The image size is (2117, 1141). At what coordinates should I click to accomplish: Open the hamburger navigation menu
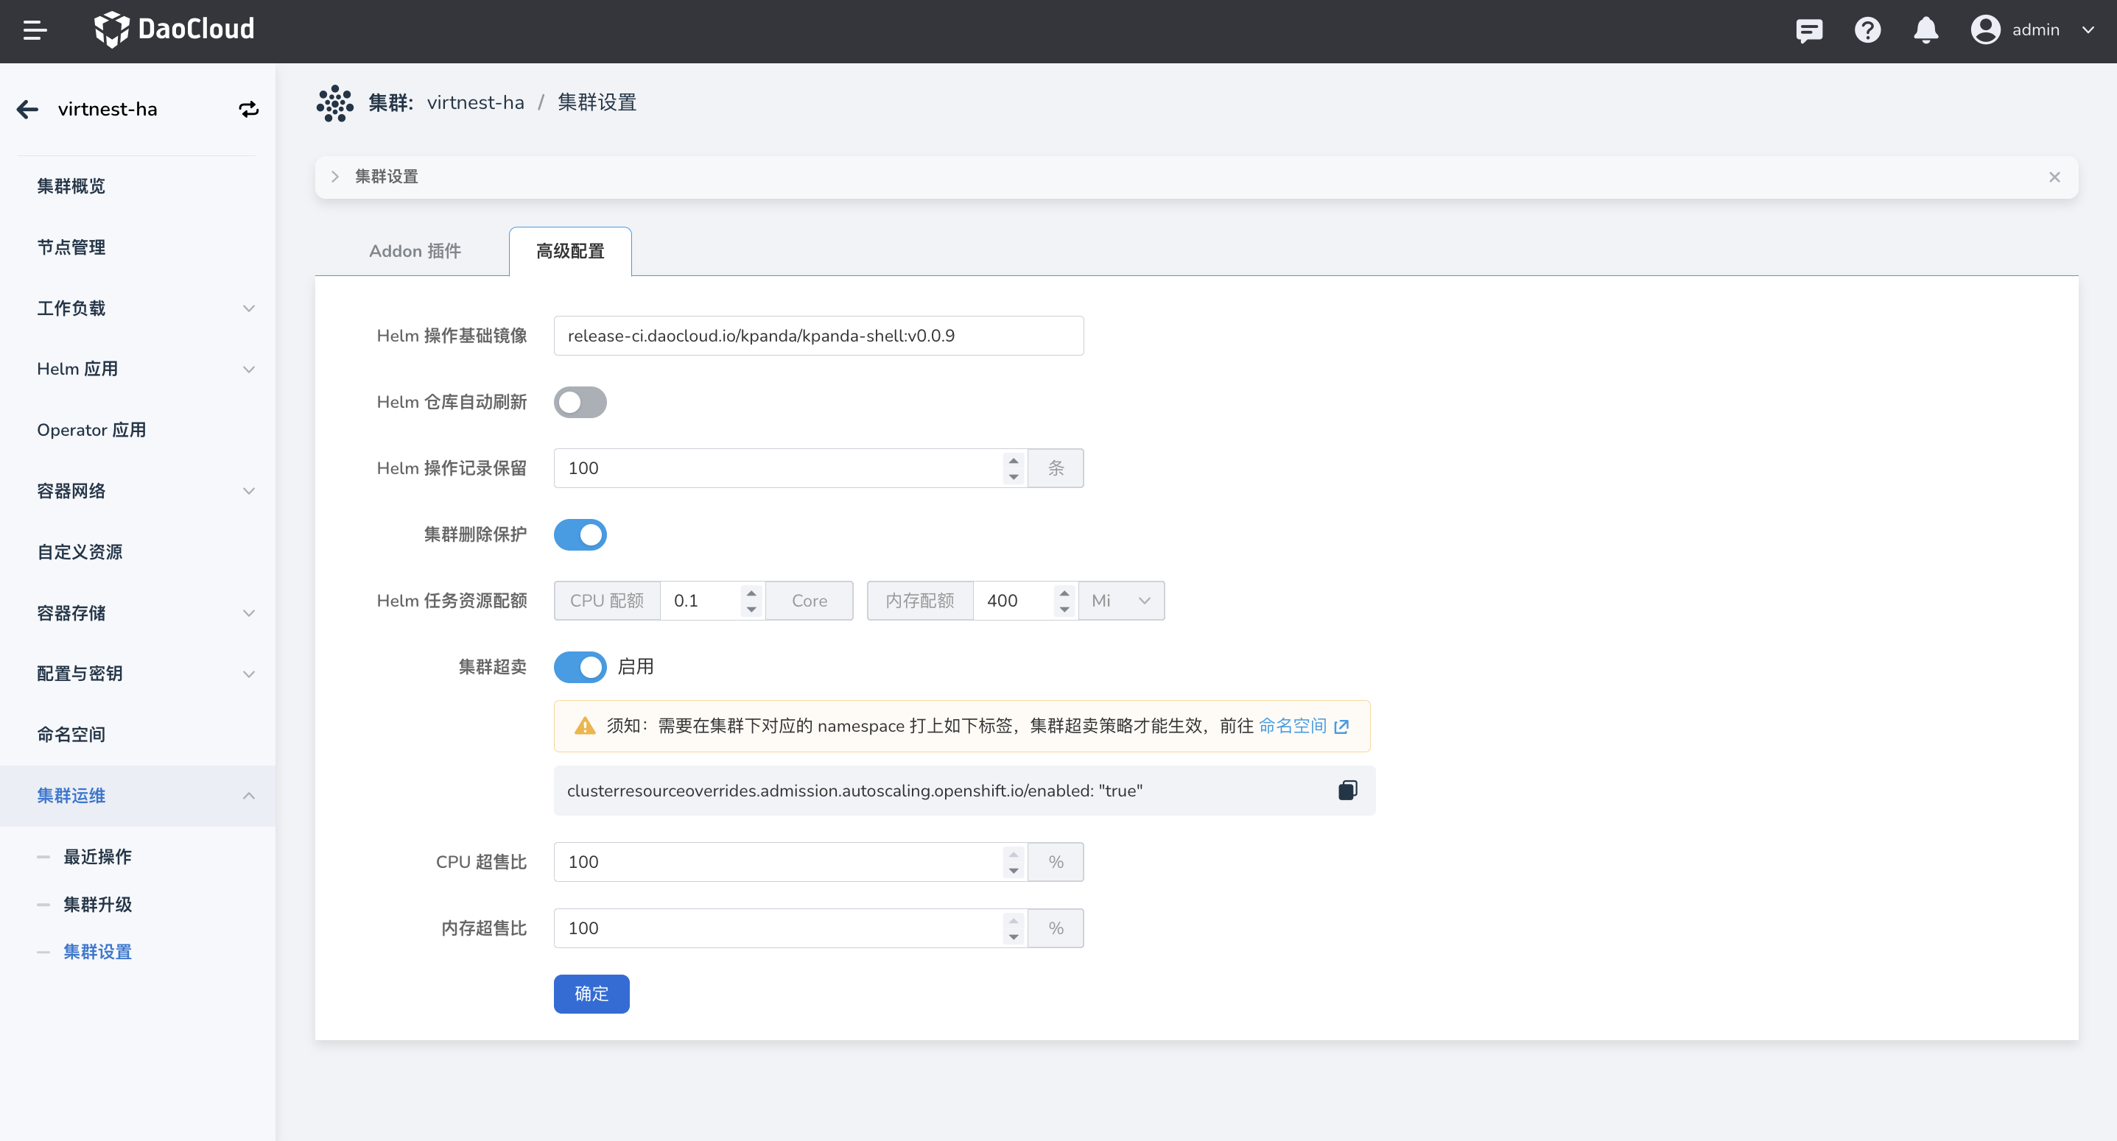pyautogui.click(x=35, y=30)
